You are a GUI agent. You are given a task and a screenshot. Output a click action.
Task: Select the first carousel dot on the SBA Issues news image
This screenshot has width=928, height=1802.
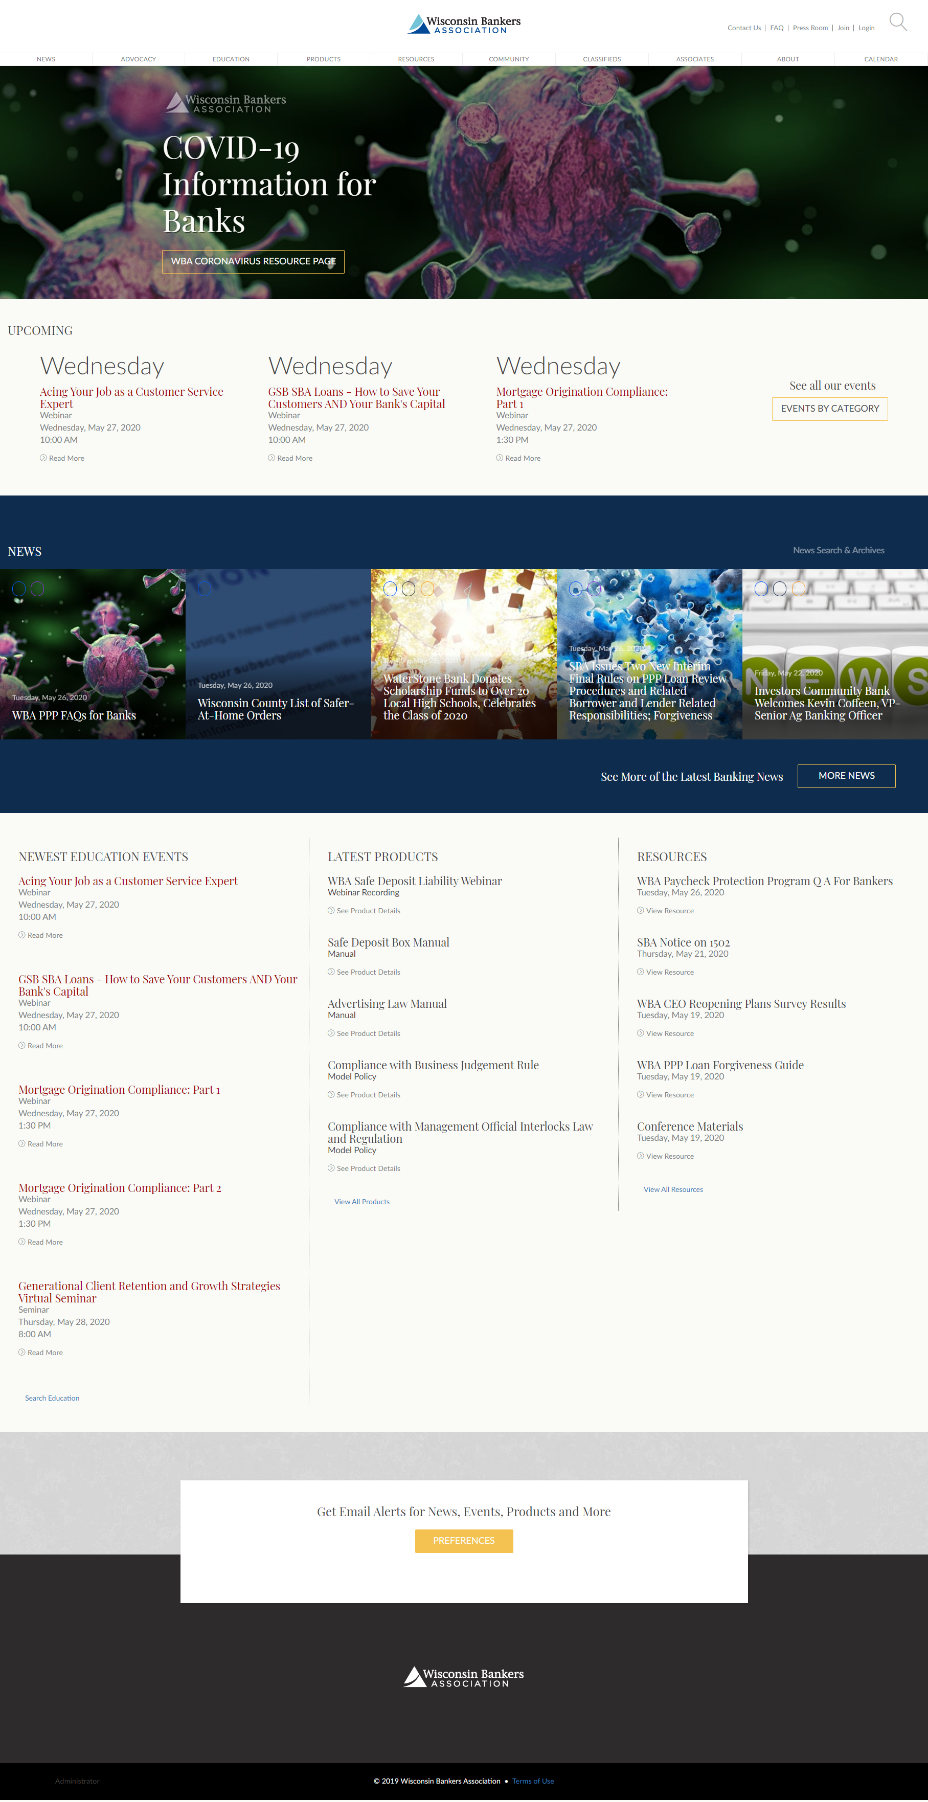tap(576, 589)
